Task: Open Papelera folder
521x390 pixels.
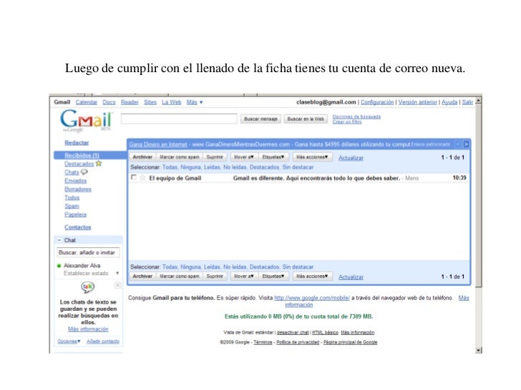Action: 75,214
